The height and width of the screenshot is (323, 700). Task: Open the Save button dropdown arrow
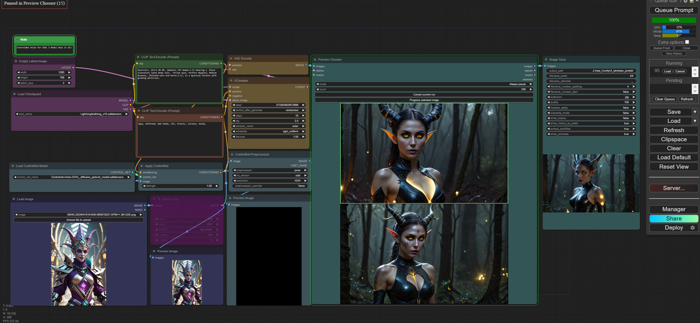pos(695,112)
